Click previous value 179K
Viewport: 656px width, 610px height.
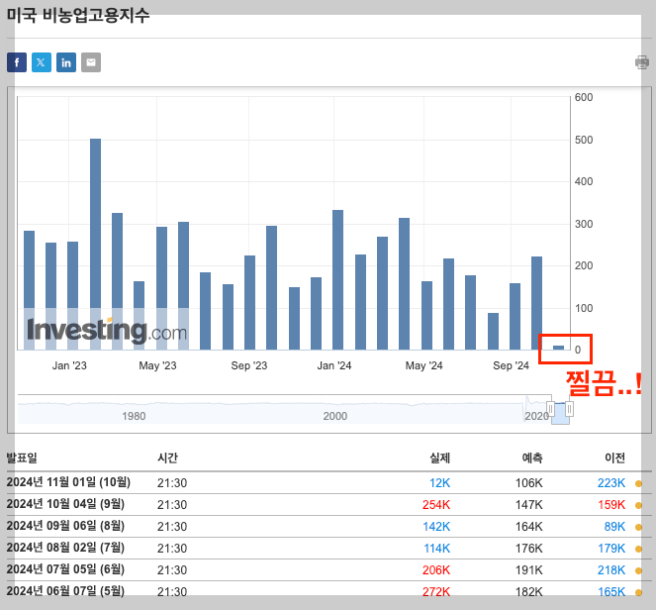[611, 549]
